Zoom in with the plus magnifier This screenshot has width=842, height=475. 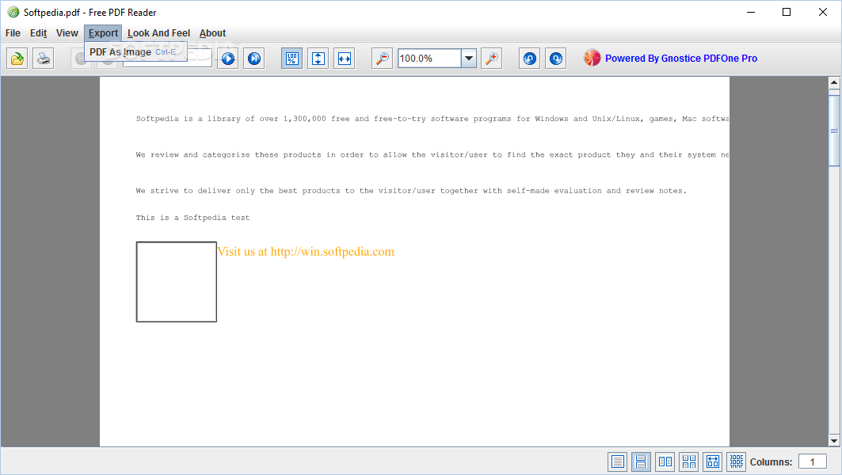coord(492,59)
